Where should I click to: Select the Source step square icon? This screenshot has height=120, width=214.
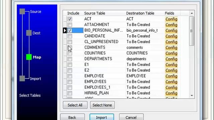(22, 11)
